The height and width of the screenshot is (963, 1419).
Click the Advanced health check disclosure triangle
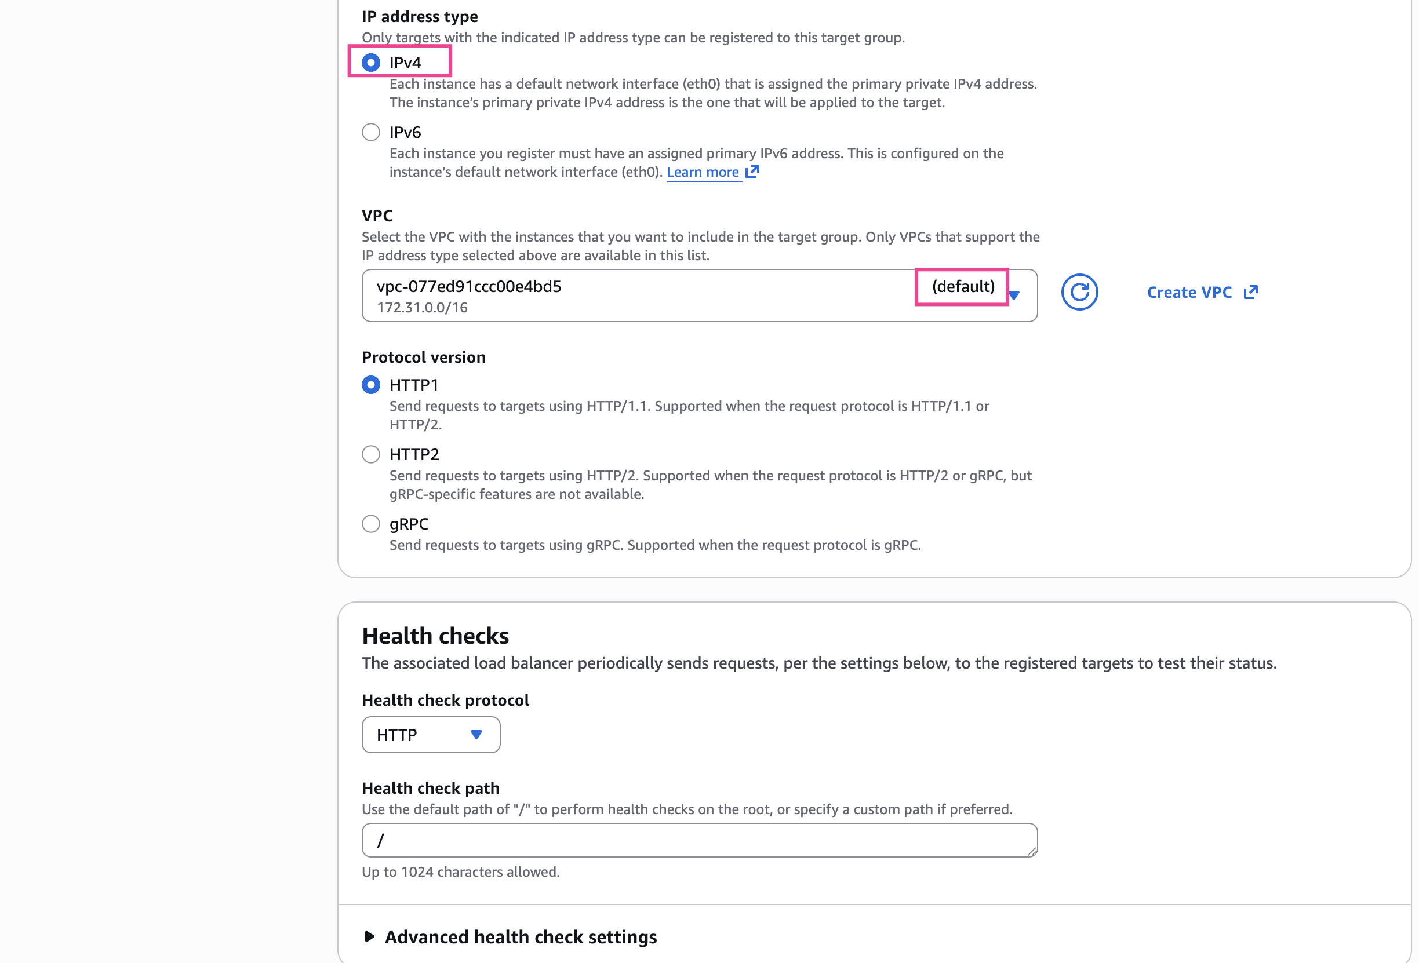369,937
